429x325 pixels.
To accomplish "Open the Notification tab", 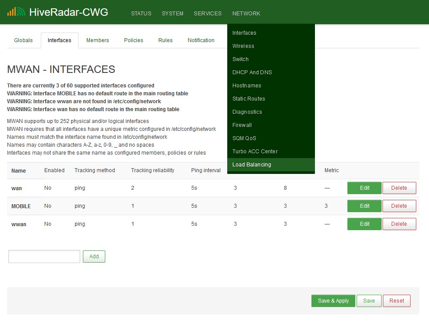I will coord(200,40).
